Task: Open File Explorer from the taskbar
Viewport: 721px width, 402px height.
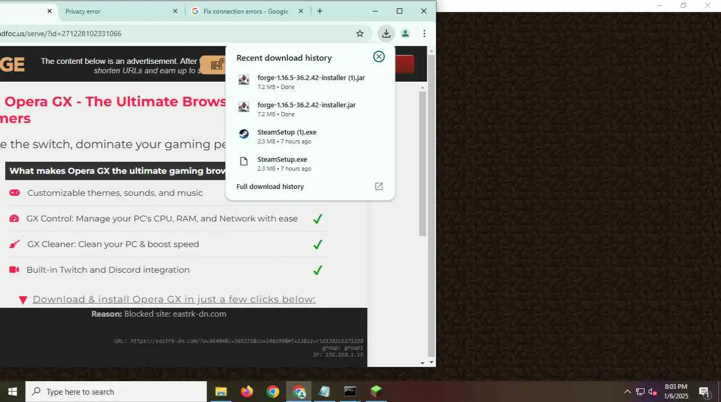Action: point(221,392)
